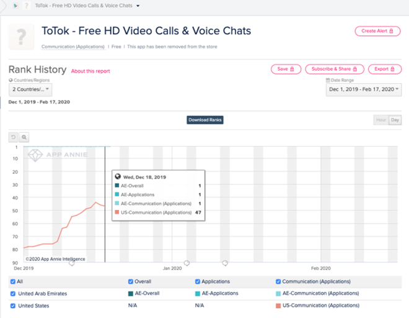Open the Date Range dropdown
Image resolution: width=409 pixels, height=318 pixels.
(x=363, y=89)
